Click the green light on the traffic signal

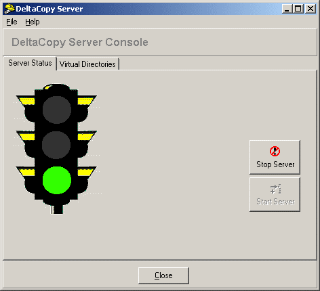pyautogui.click(x=57, y=180)
